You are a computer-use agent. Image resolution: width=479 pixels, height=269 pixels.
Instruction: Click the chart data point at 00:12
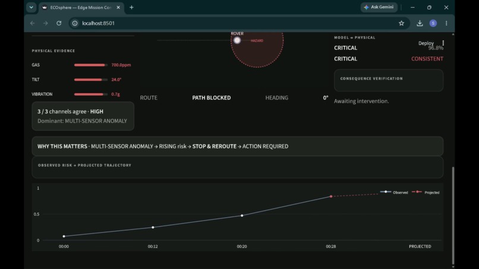[153, 227]
